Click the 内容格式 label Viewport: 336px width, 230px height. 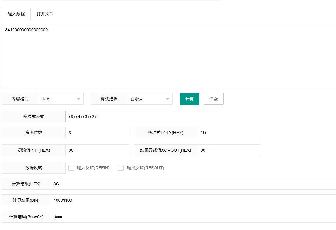20,99
